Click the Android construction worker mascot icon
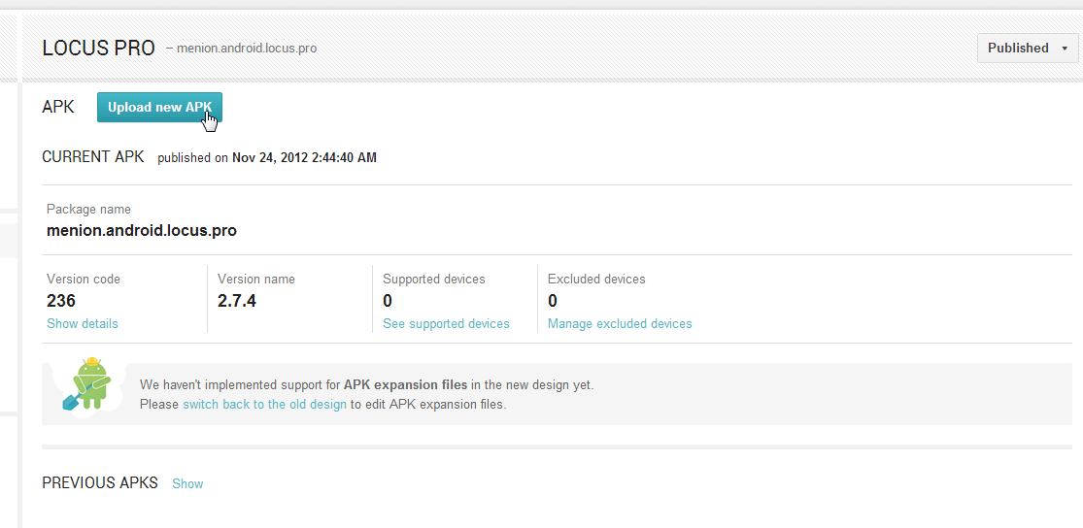Viewport: 1083px width, 528px height. (x=88, y=383)
